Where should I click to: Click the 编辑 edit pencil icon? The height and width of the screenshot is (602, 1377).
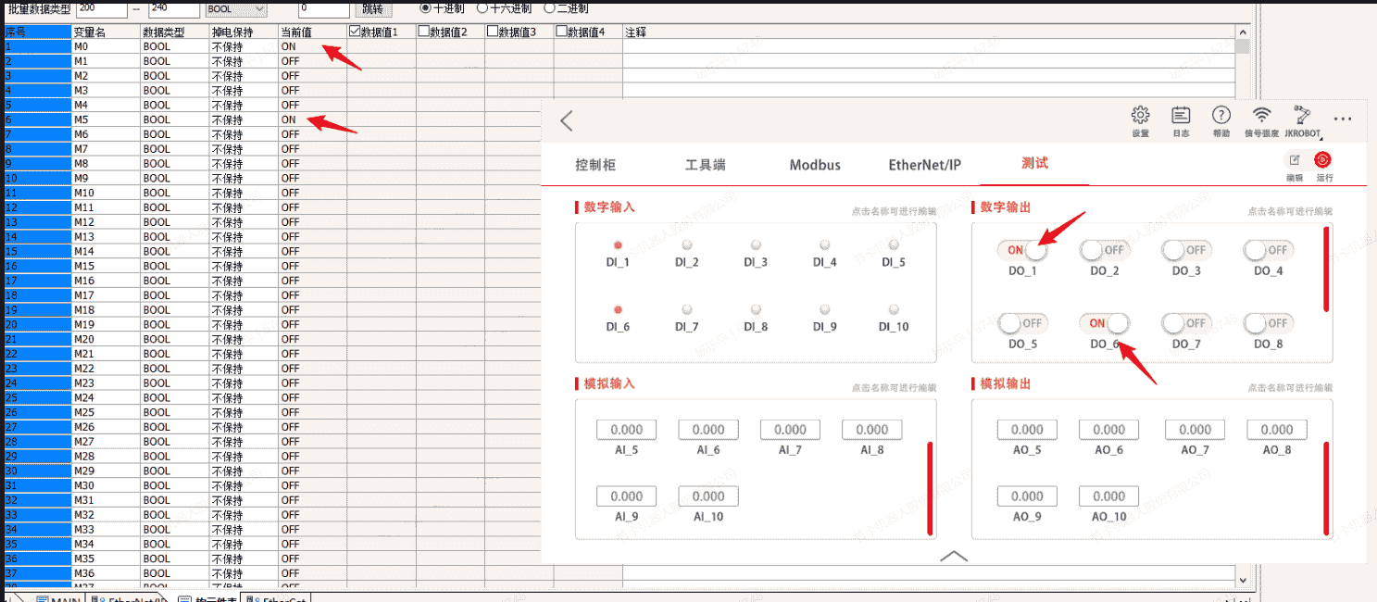pyautogui.click(x=1295, y=160)
